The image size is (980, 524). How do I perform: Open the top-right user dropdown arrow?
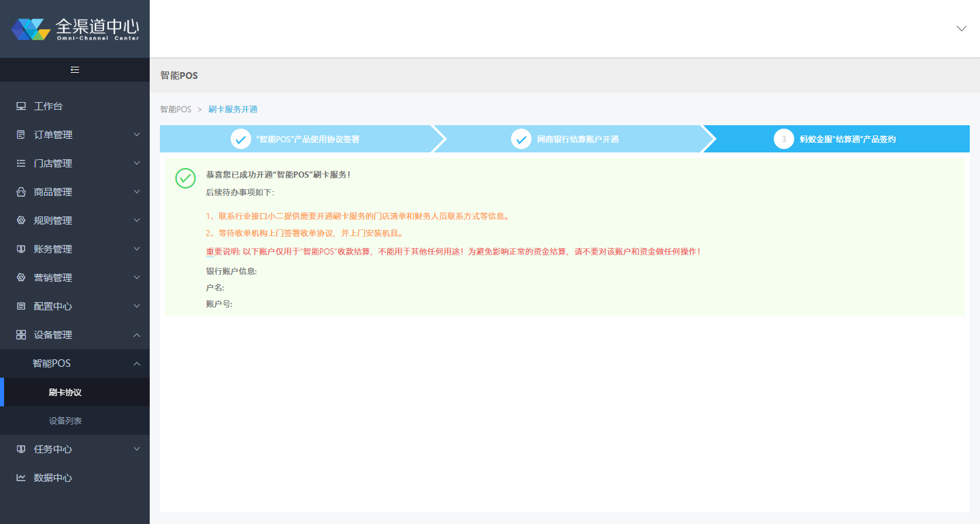point(962,29)
